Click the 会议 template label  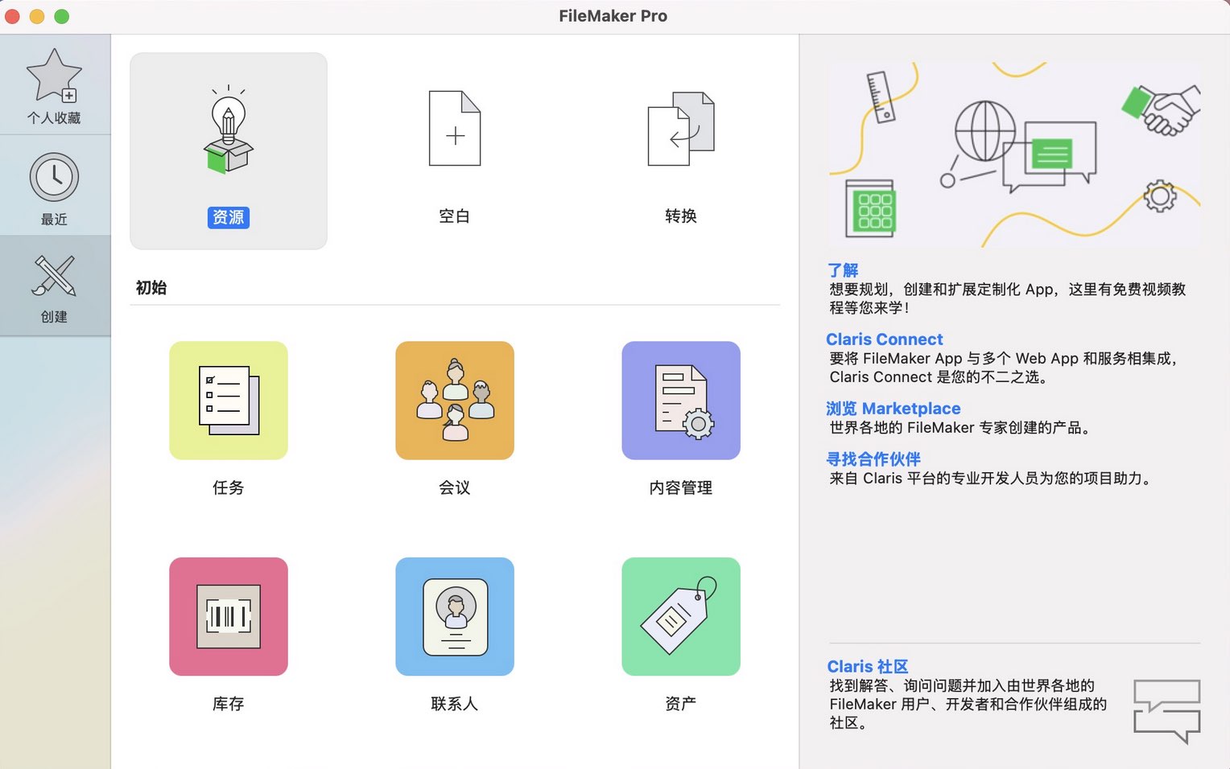point(455,487)
